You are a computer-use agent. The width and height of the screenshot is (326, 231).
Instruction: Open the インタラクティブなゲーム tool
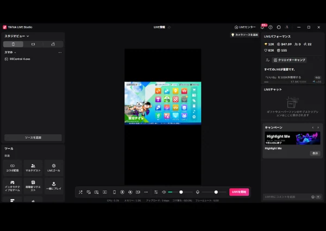point(12,186)
